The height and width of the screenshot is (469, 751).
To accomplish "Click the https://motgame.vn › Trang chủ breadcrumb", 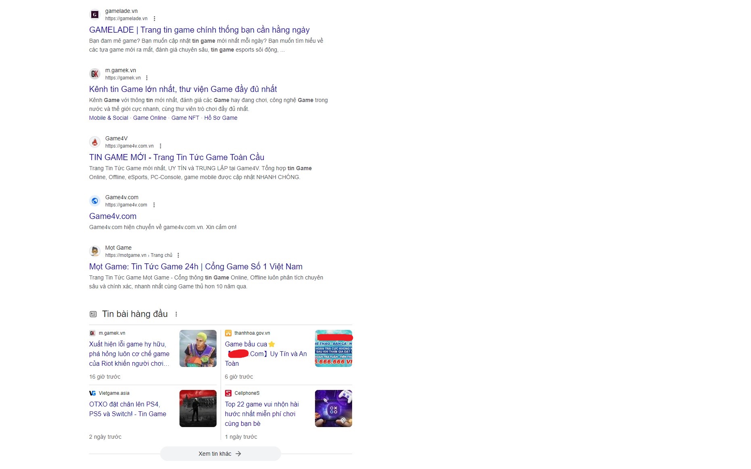I will 139,255.
